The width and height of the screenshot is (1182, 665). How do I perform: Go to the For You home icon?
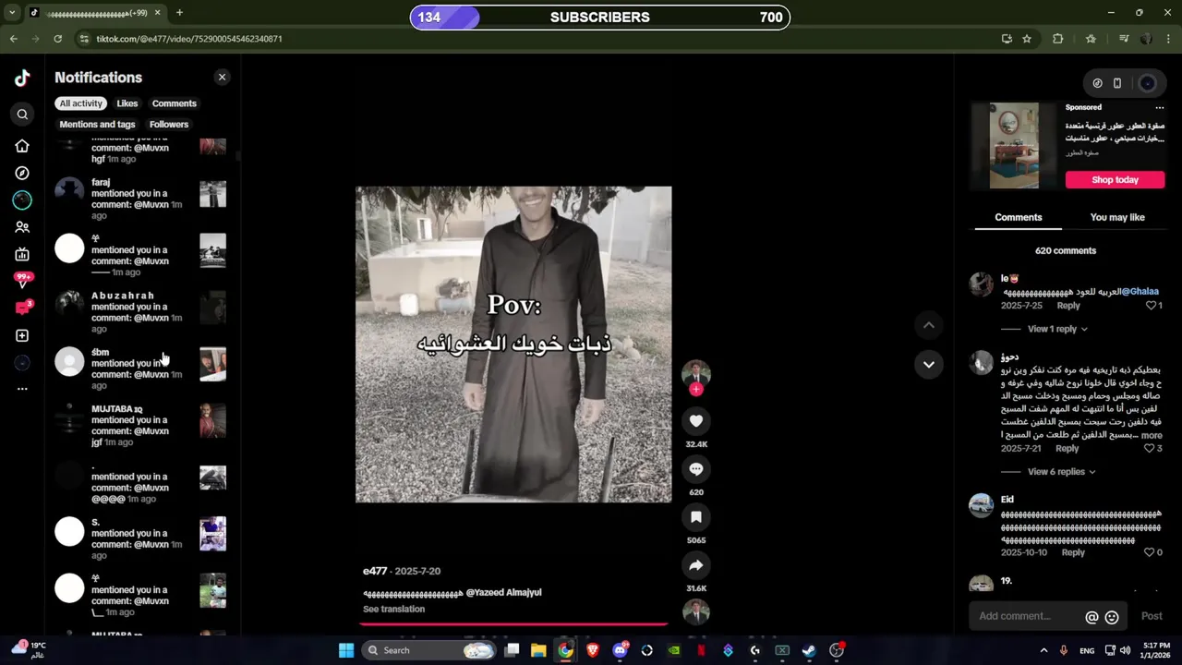22,146
